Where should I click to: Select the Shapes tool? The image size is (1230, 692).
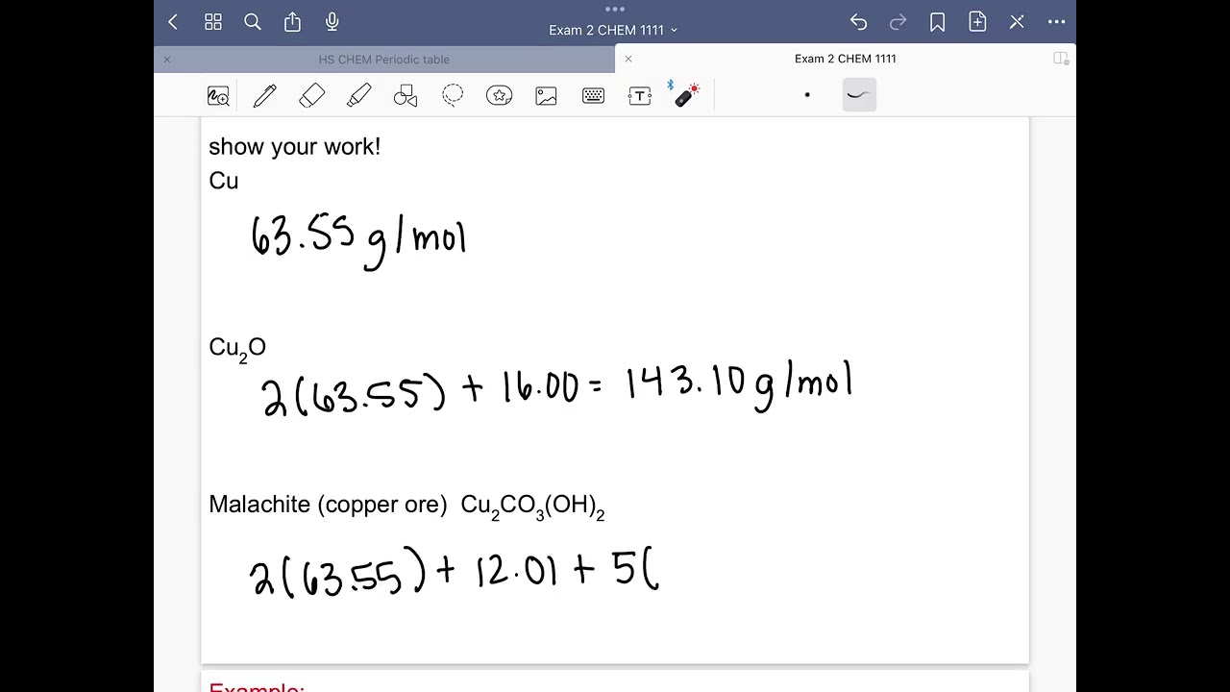[406, 95]
